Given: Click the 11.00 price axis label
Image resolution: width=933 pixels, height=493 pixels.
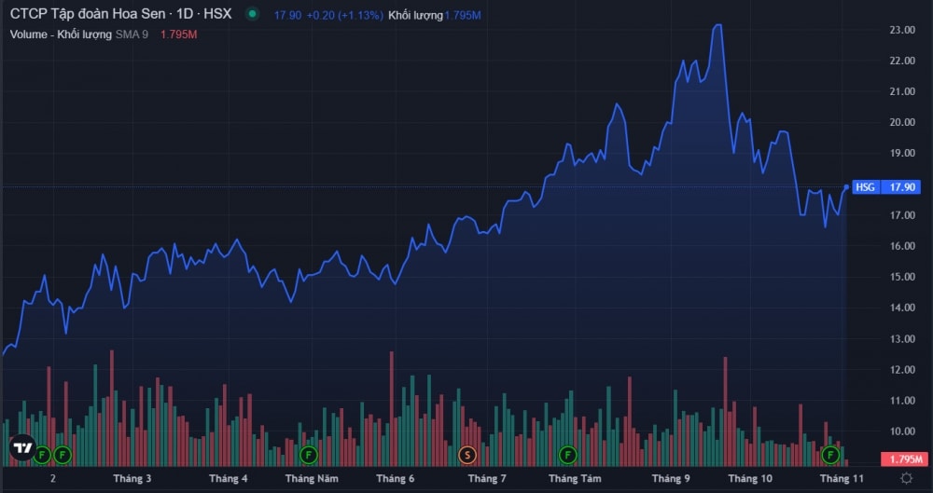Looking at the screenshot, I should pyautogui.click(x=902, y=401).
